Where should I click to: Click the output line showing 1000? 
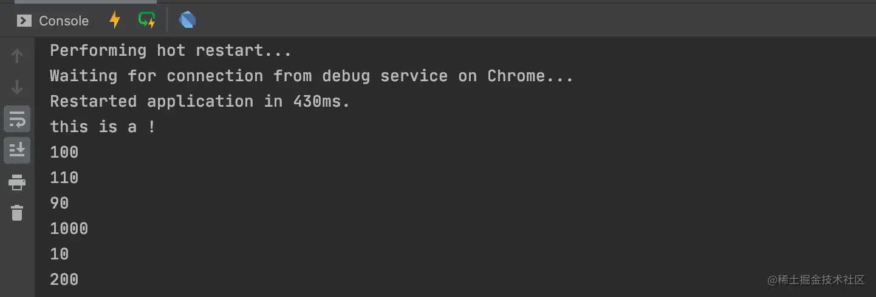(69, 229)
